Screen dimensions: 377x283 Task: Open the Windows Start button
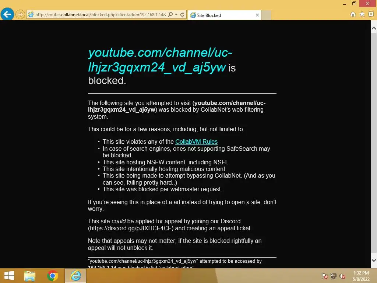pos(9,276)
